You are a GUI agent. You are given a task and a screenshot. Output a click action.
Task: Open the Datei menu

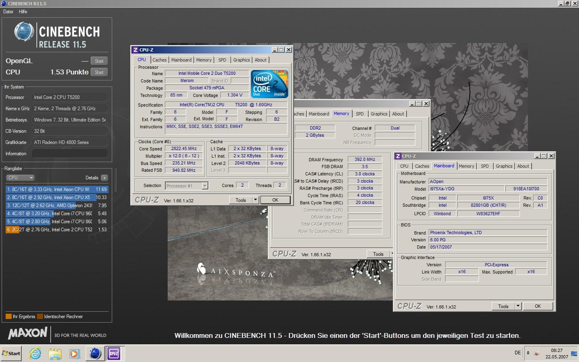point(8,12)
